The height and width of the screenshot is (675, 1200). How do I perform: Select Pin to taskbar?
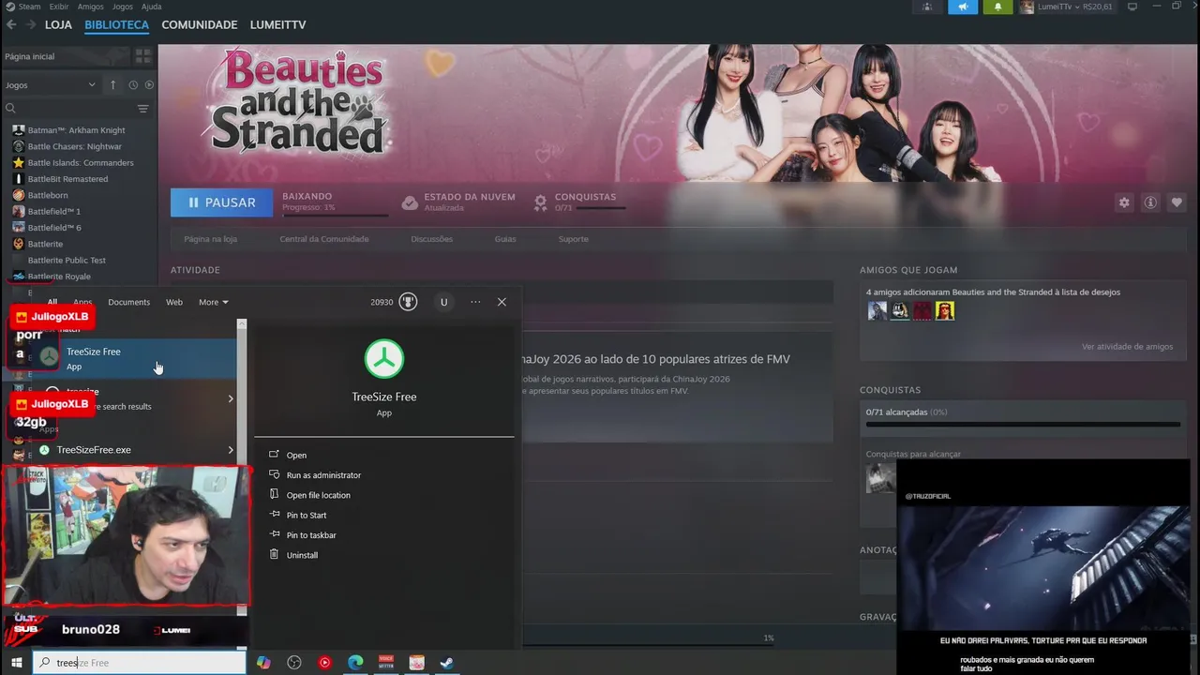pyautogui.click(x=311, y=535)
